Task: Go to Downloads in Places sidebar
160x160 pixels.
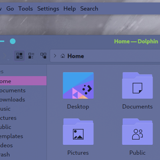Action: (x=23, y=100)
